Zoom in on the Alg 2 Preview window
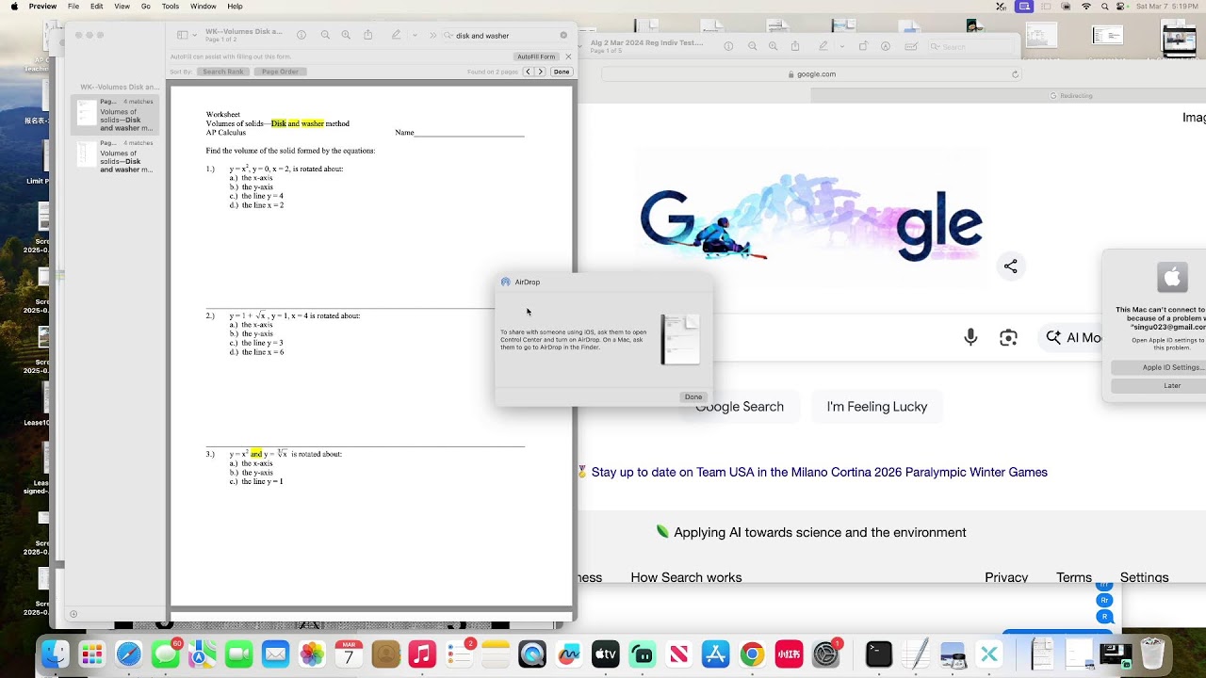Screen dimensions: 1206x678 [774, 46]
